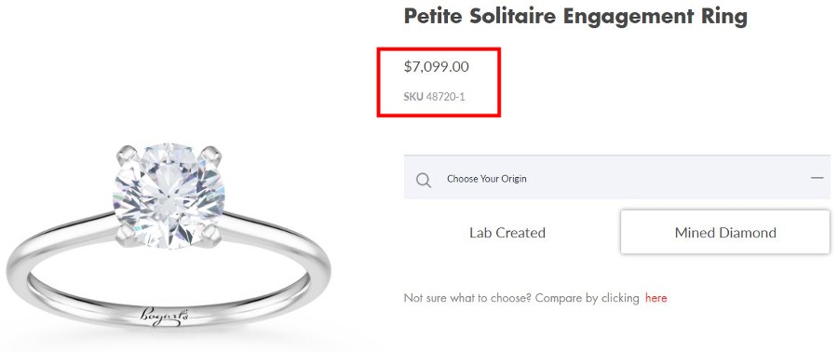The height and width of the screenshot is (352, 838).
Task: Collapse the Choose Your Origin section
Action: pyautogui.click(x=817, y=178)
